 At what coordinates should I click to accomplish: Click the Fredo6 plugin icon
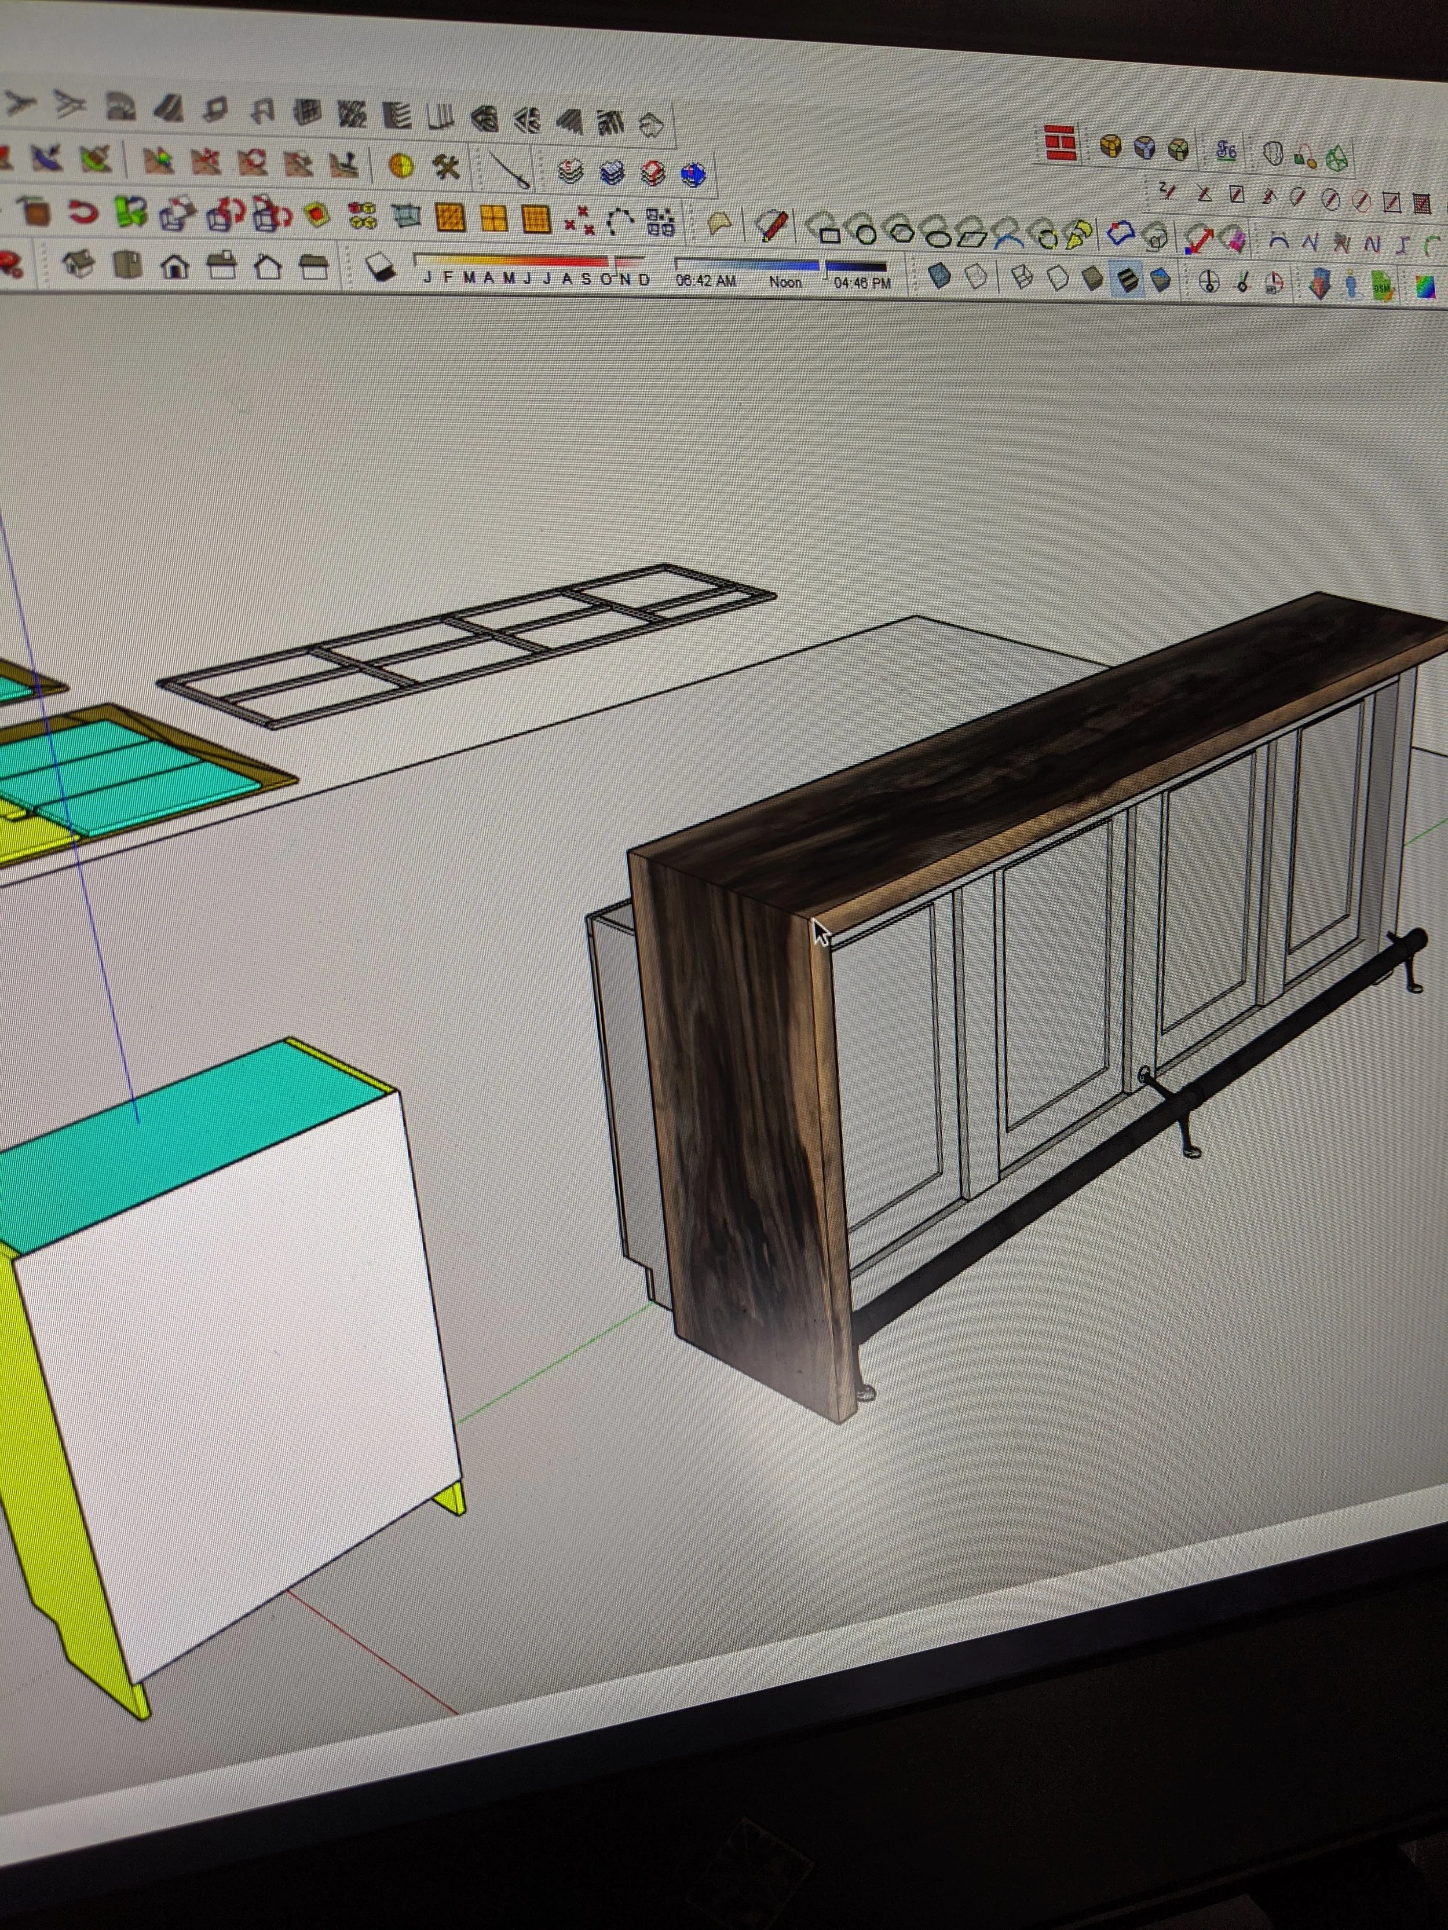point(1226,152)
